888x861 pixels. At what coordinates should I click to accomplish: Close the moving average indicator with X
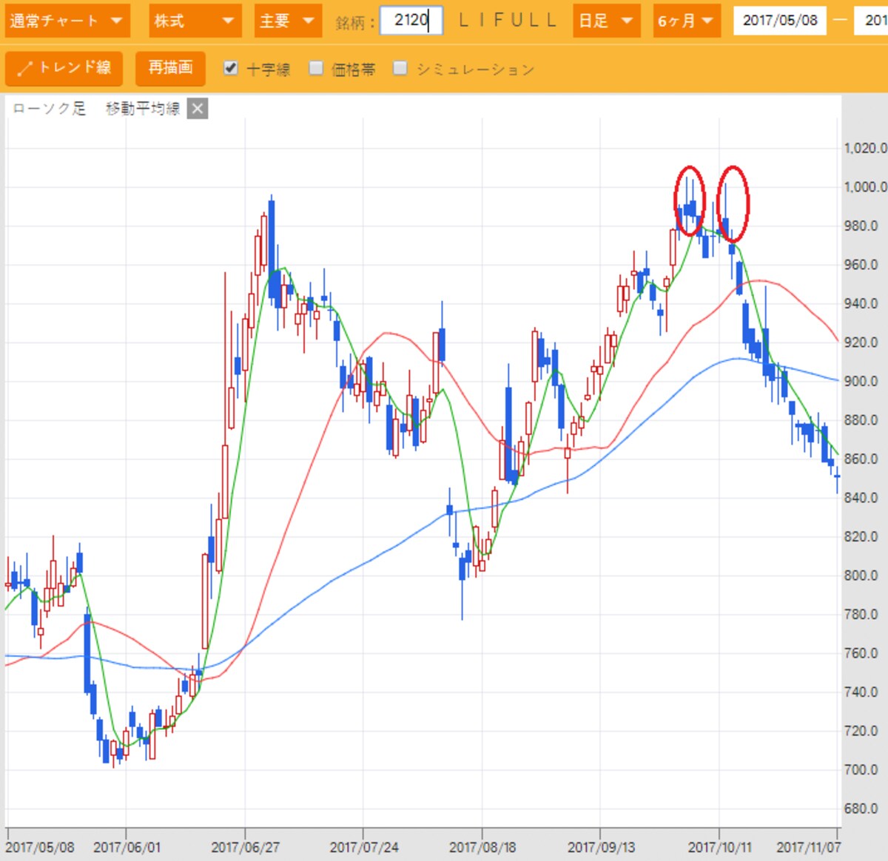197,109
